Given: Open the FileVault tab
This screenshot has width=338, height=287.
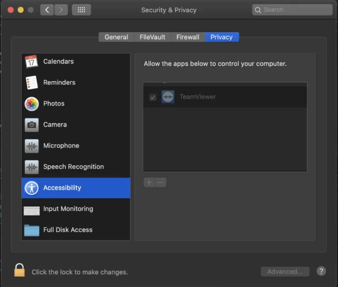Looking at the screenshot, I should click(152, 37).
